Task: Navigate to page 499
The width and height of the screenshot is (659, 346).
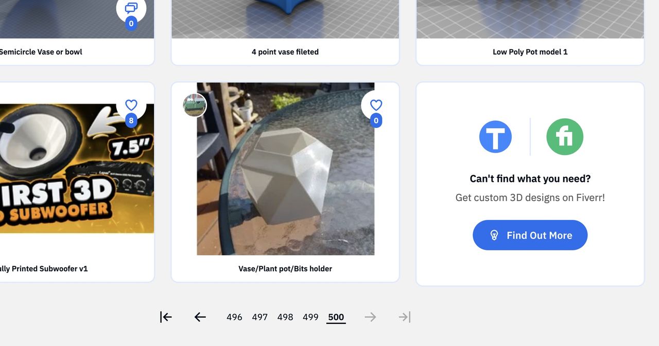Action: click(310, 317)
